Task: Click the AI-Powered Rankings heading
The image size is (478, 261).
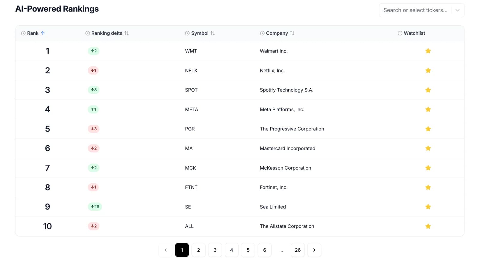Action: (57, 9)
